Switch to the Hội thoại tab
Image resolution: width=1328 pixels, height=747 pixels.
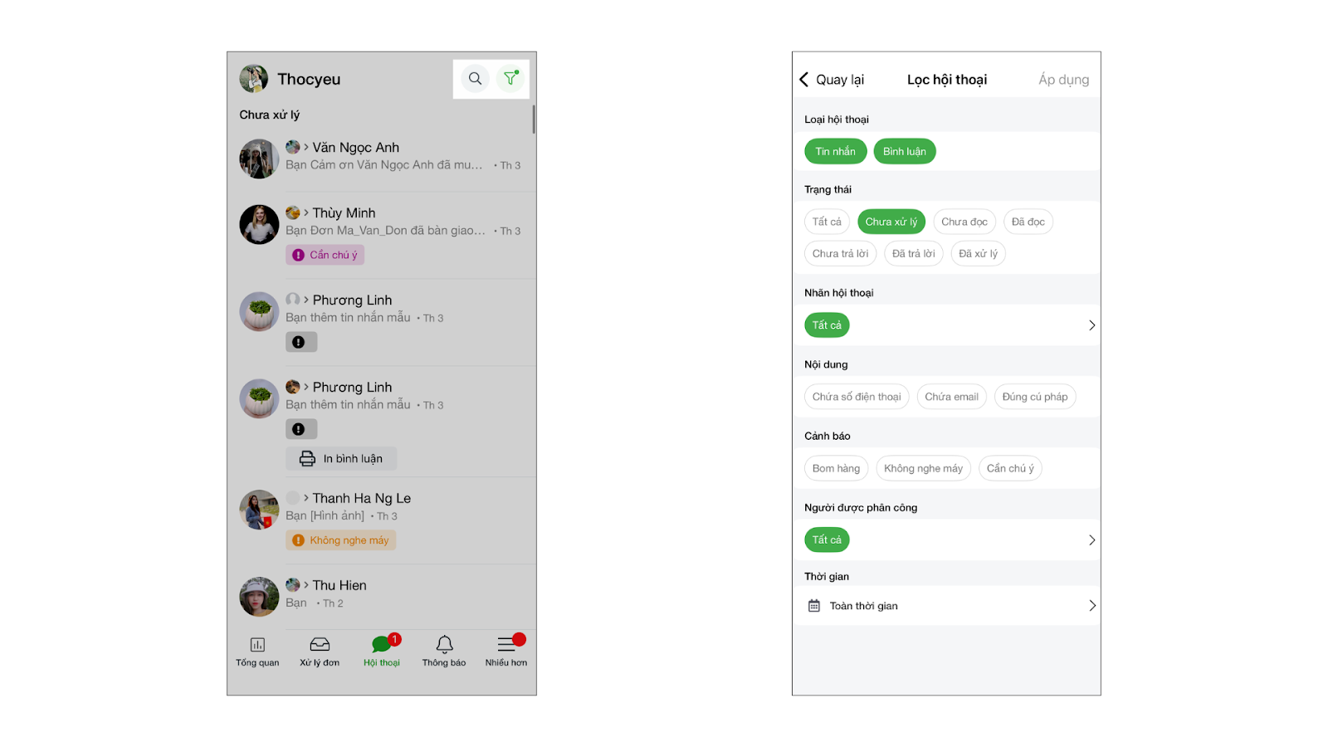382,650
